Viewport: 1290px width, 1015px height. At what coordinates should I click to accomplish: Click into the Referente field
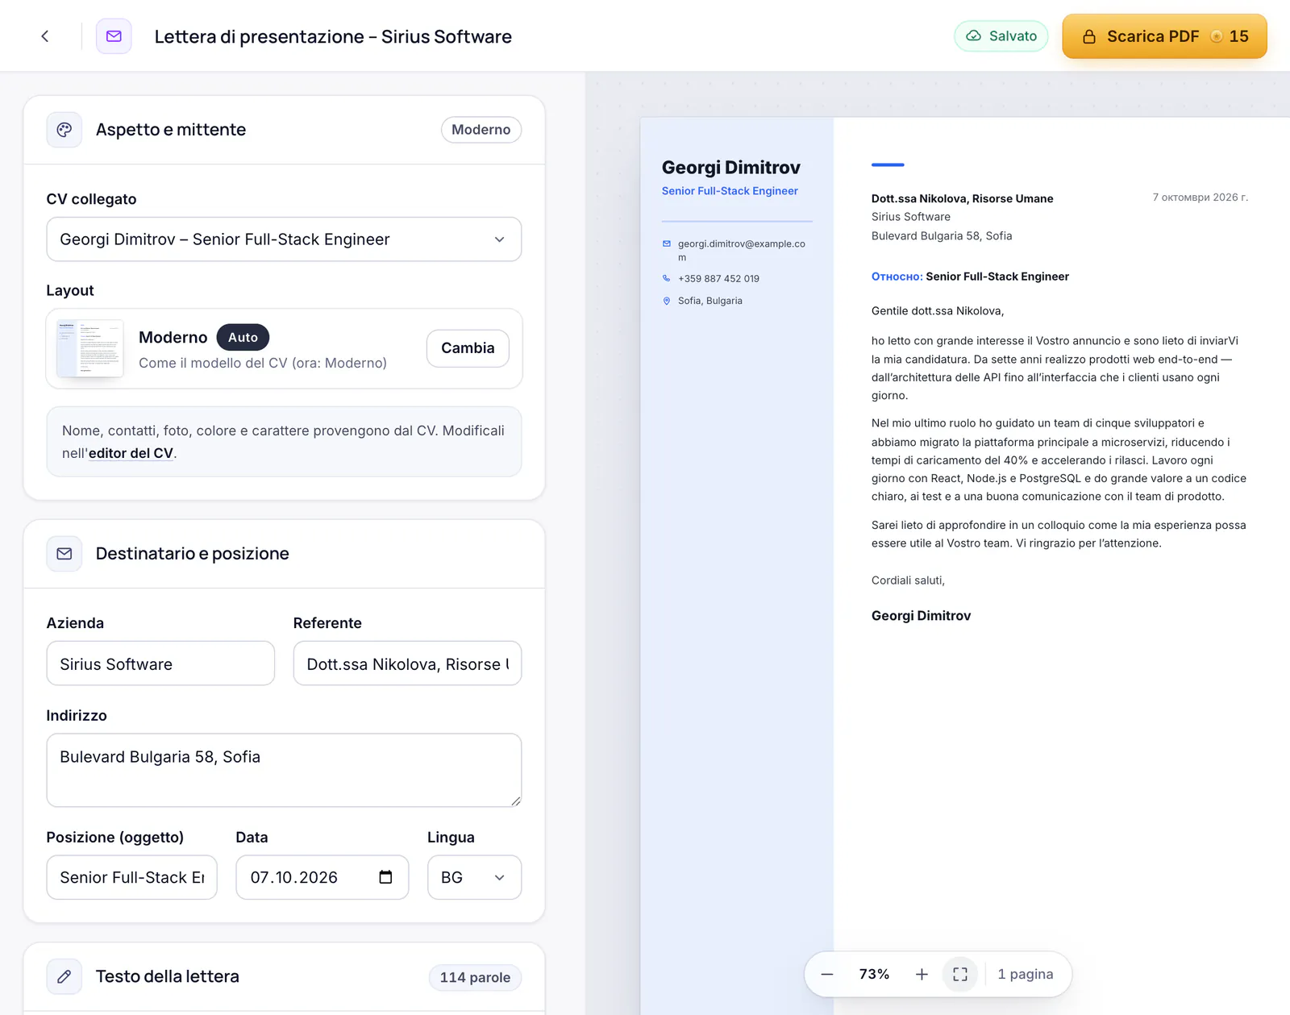pos(407,663)
